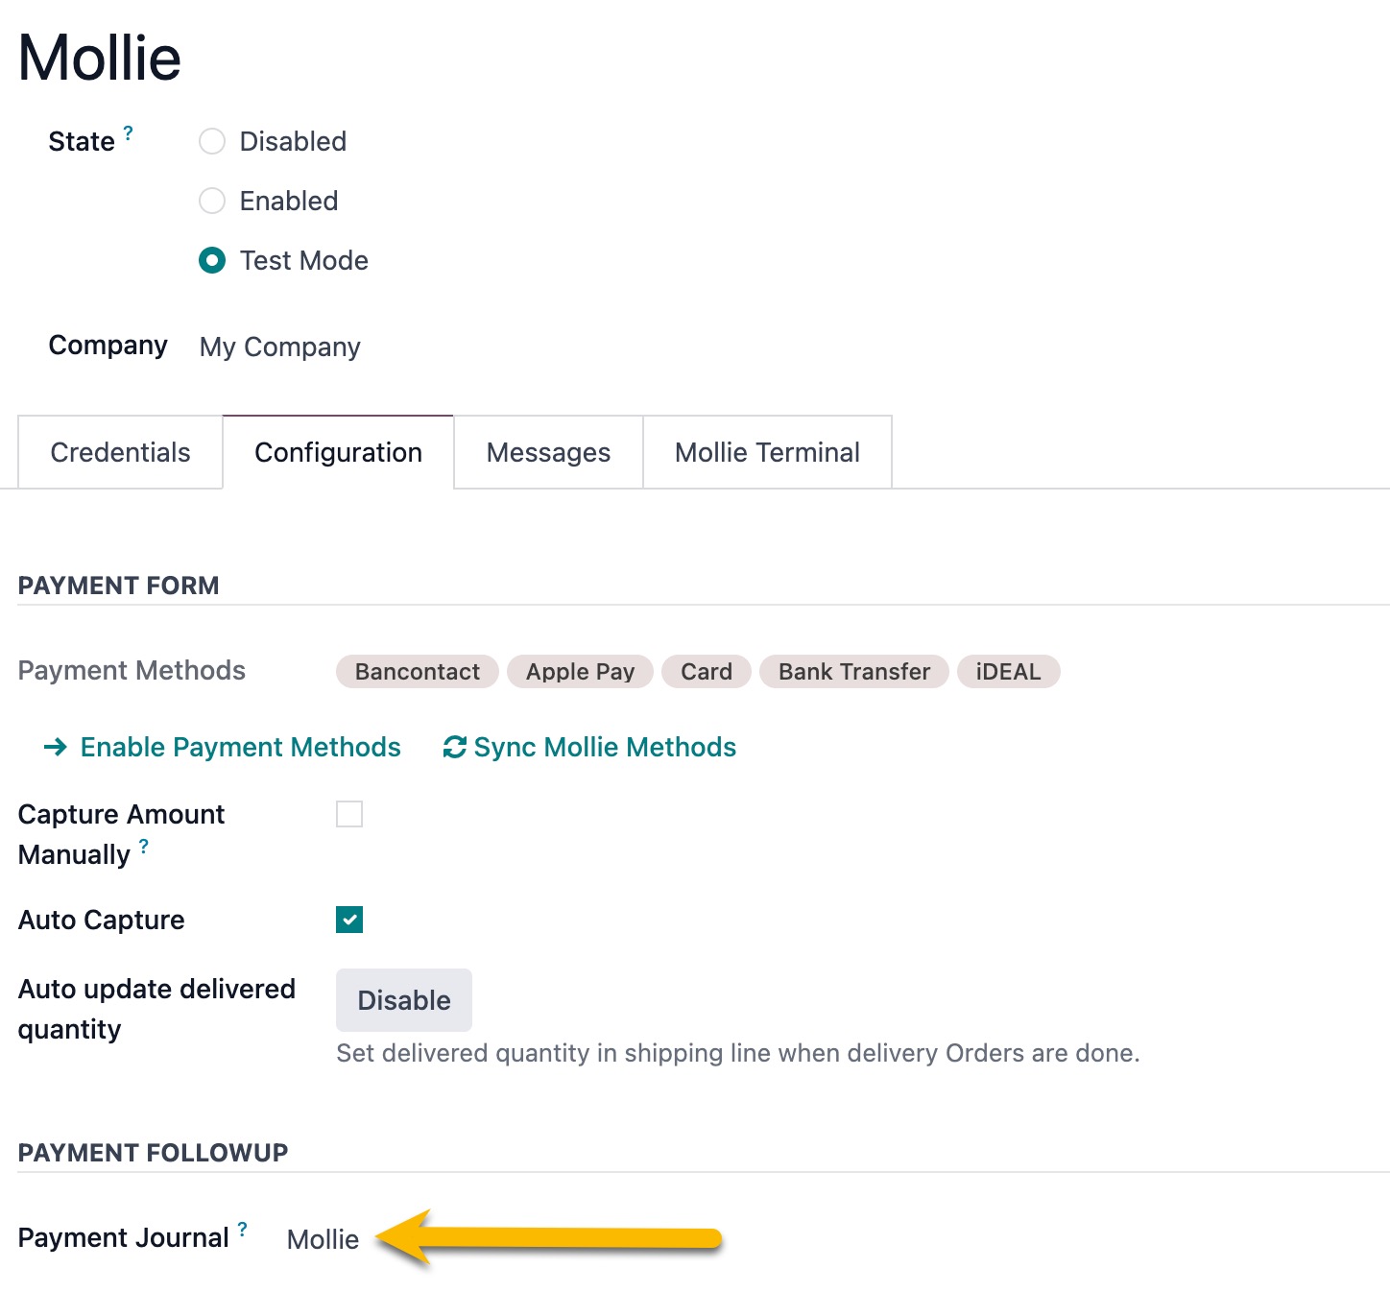Click the arrow icon before Enable Payment Methods

pos(56,747)
